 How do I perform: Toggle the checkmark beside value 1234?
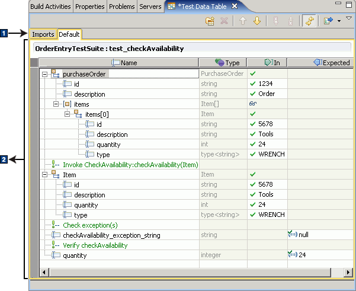tap(253, 84)
